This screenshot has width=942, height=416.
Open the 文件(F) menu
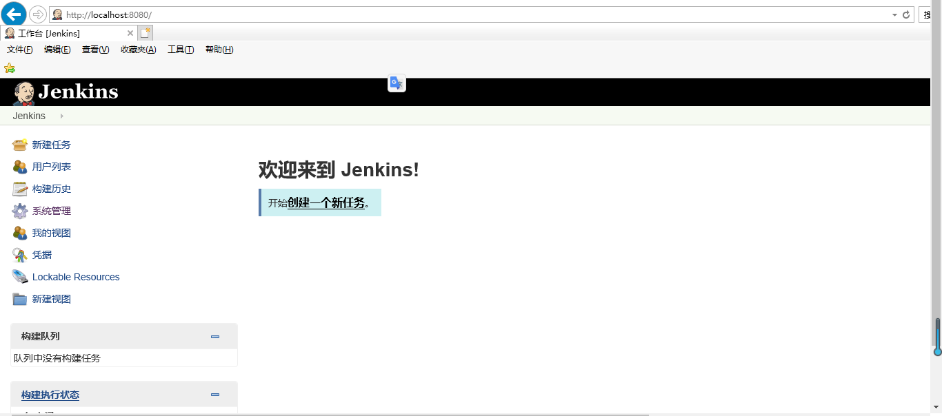point(20,50)
